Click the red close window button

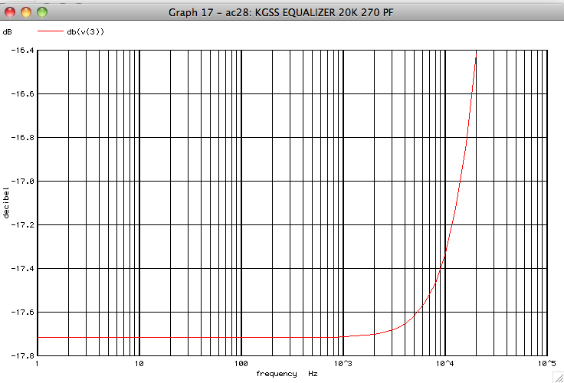pyautogui.click(x=11, y=12)
